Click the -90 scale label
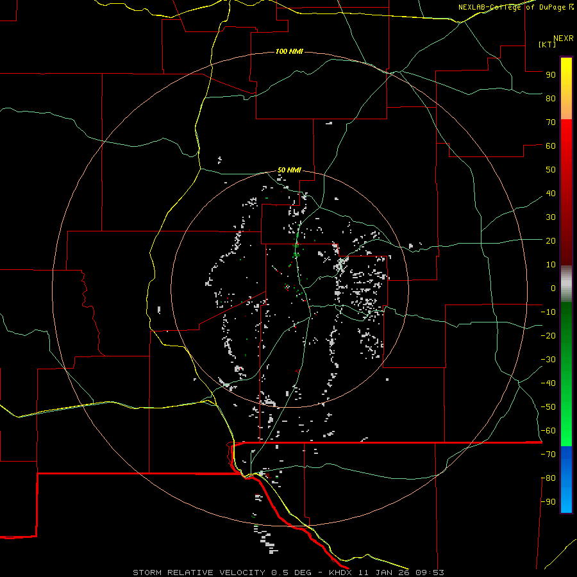 coord(548,502)
